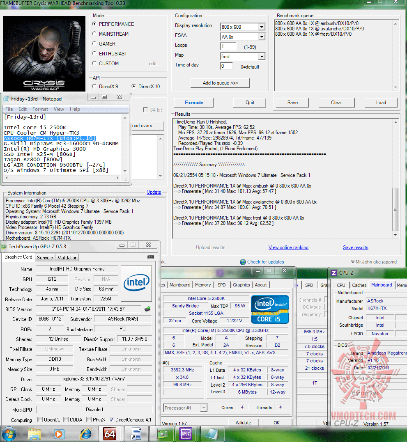Click the Validate button in CPU-Z
The height and width of the screenshot is (442, 407).
tap(243, 423)
